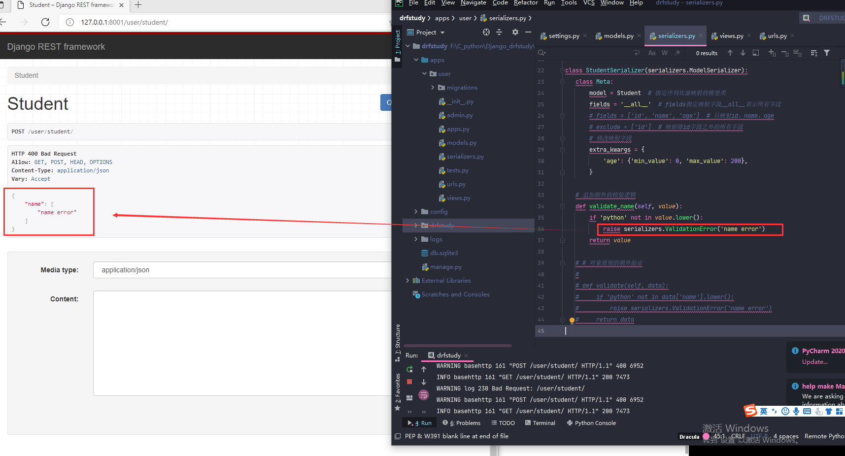This screenshot has width=845, height=456.
Task: Click Student breadcrumb link in browser
Action: click(x=26, y=75)
